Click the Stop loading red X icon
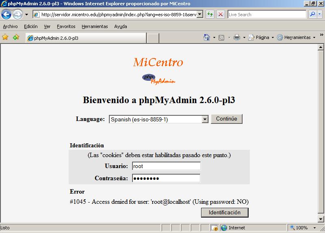The image size is (325, 233). 221,14
